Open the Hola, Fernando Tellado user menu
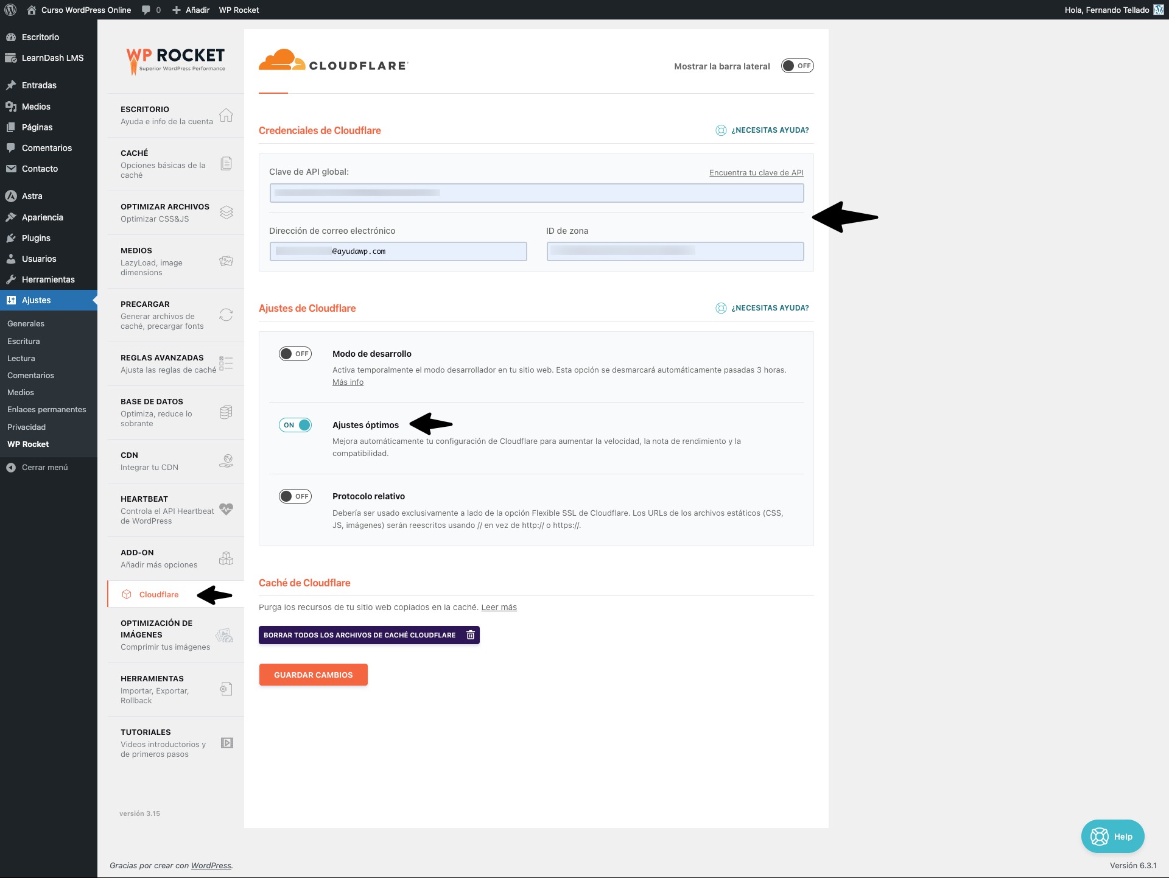The image size is (1169, 878). pos(1107,10)
